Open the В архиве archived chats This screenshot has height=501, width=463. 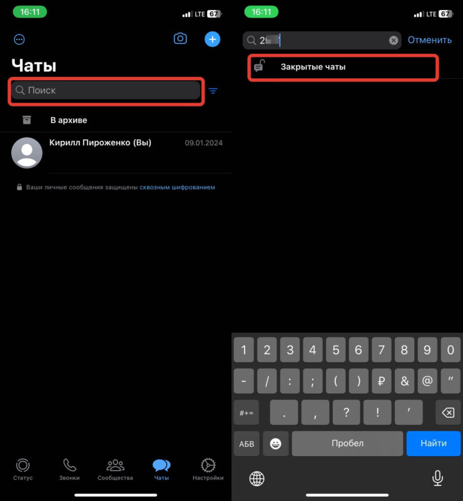tap(116, 120)
